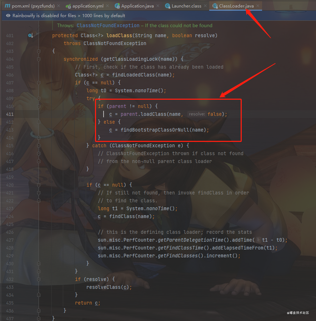Collapse the 'if (parent != null)' fold at line 410

tap(39, 106)
